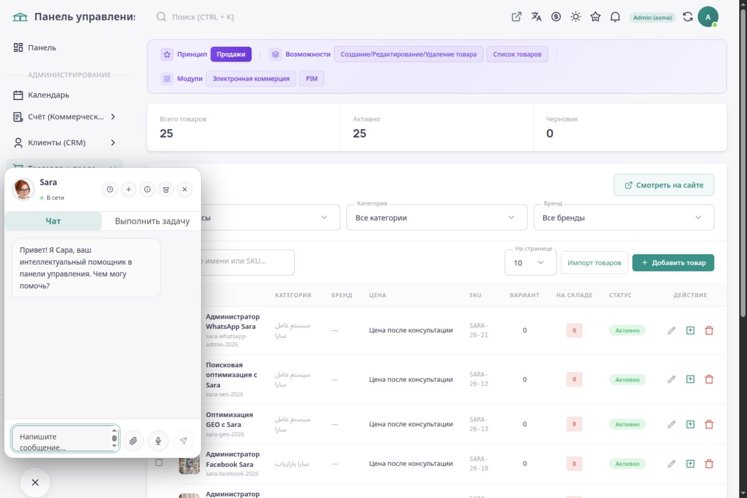Edit the Оптимизация GEO с Sara product
This screenshot has width=747, height=498.
pyautogui.click(x=672, y=424)
